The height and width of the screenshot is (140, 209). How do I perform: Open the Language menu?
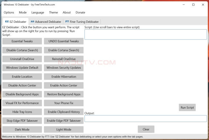click(38, 13)
